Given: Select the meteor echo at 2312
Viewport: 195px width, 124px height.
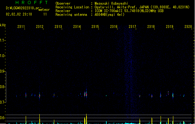Looking at the screenshot, I should coord(40,95).
